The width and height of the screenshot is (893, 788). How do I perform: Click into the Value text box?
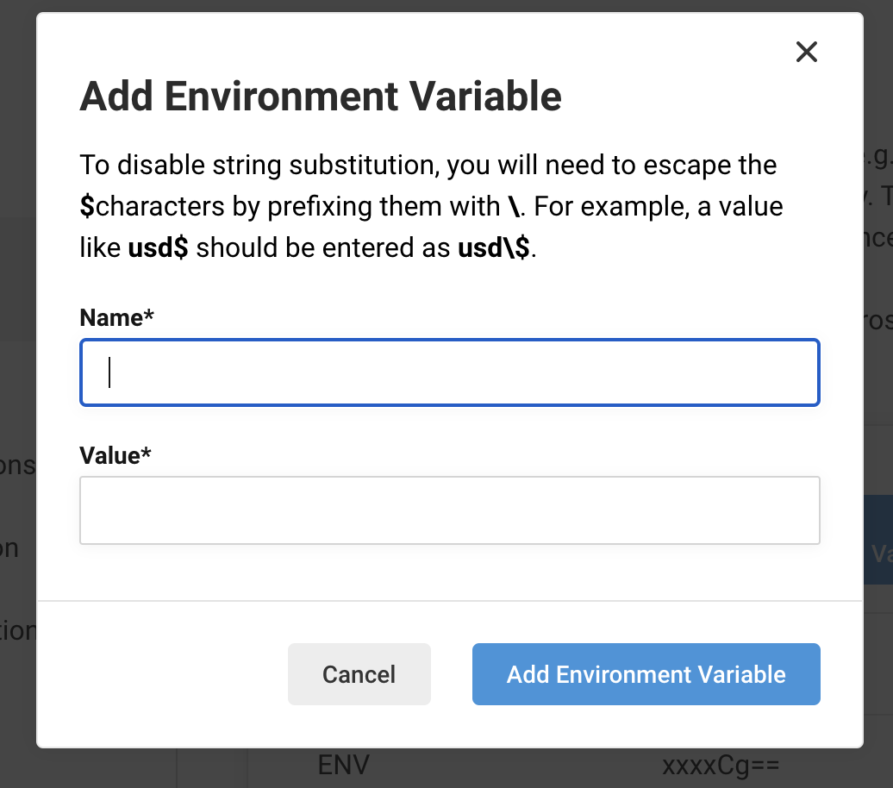click(449, 510)
